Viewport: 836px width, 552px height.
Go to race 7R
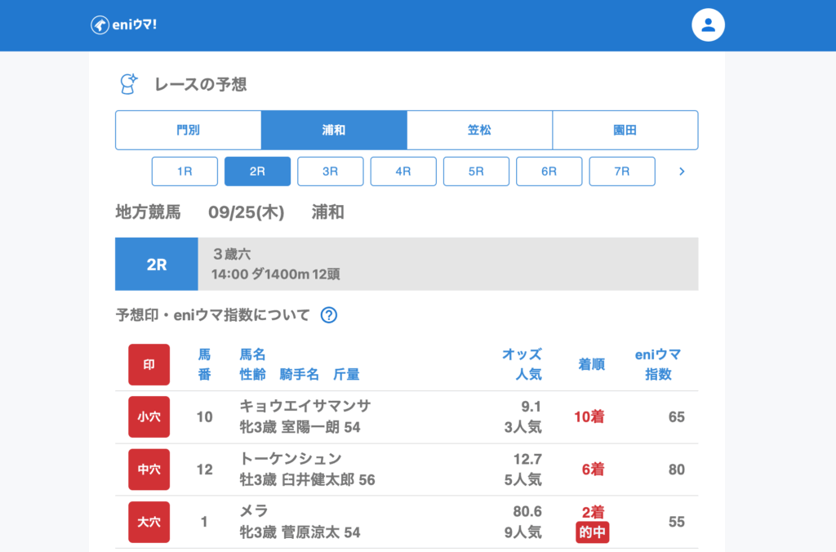[x=621, y=171]
